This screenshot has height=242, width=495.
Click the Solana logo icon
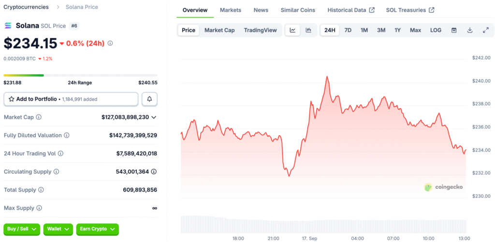[x=8, y=26]
